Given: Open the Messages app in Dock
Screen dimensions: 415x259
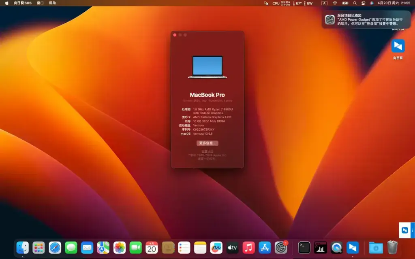Looking at the screenshot, I should tap(71, 248).
